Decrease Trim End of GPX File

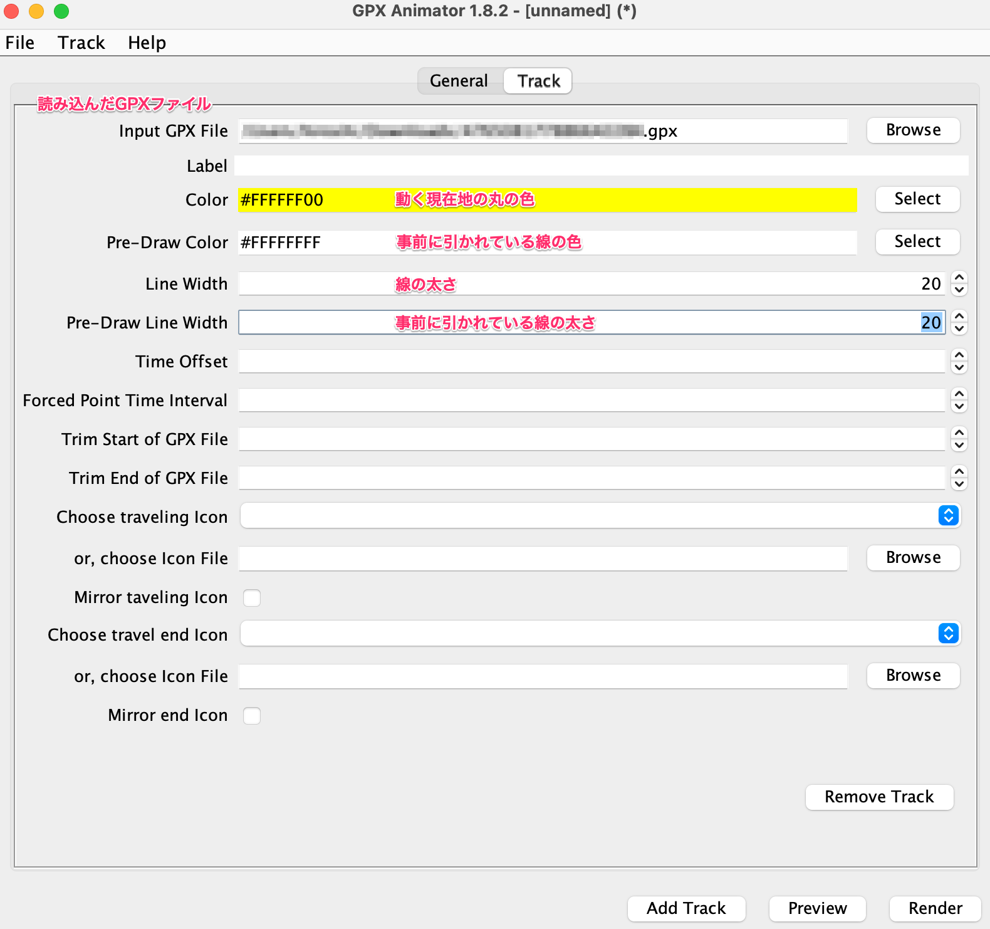[959, 485]
